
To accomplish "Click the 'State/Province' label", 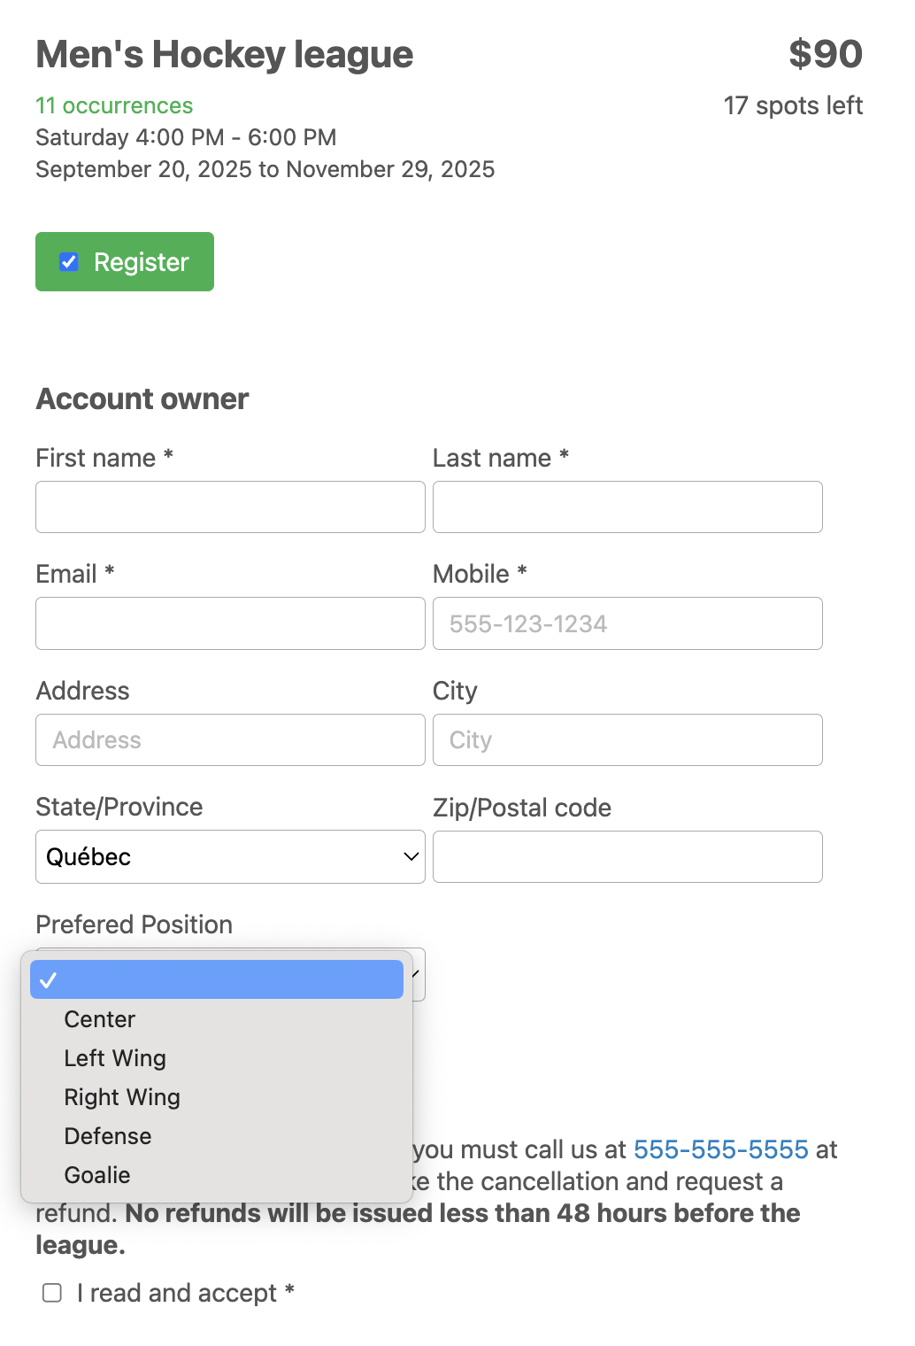I will coord(119,807).
